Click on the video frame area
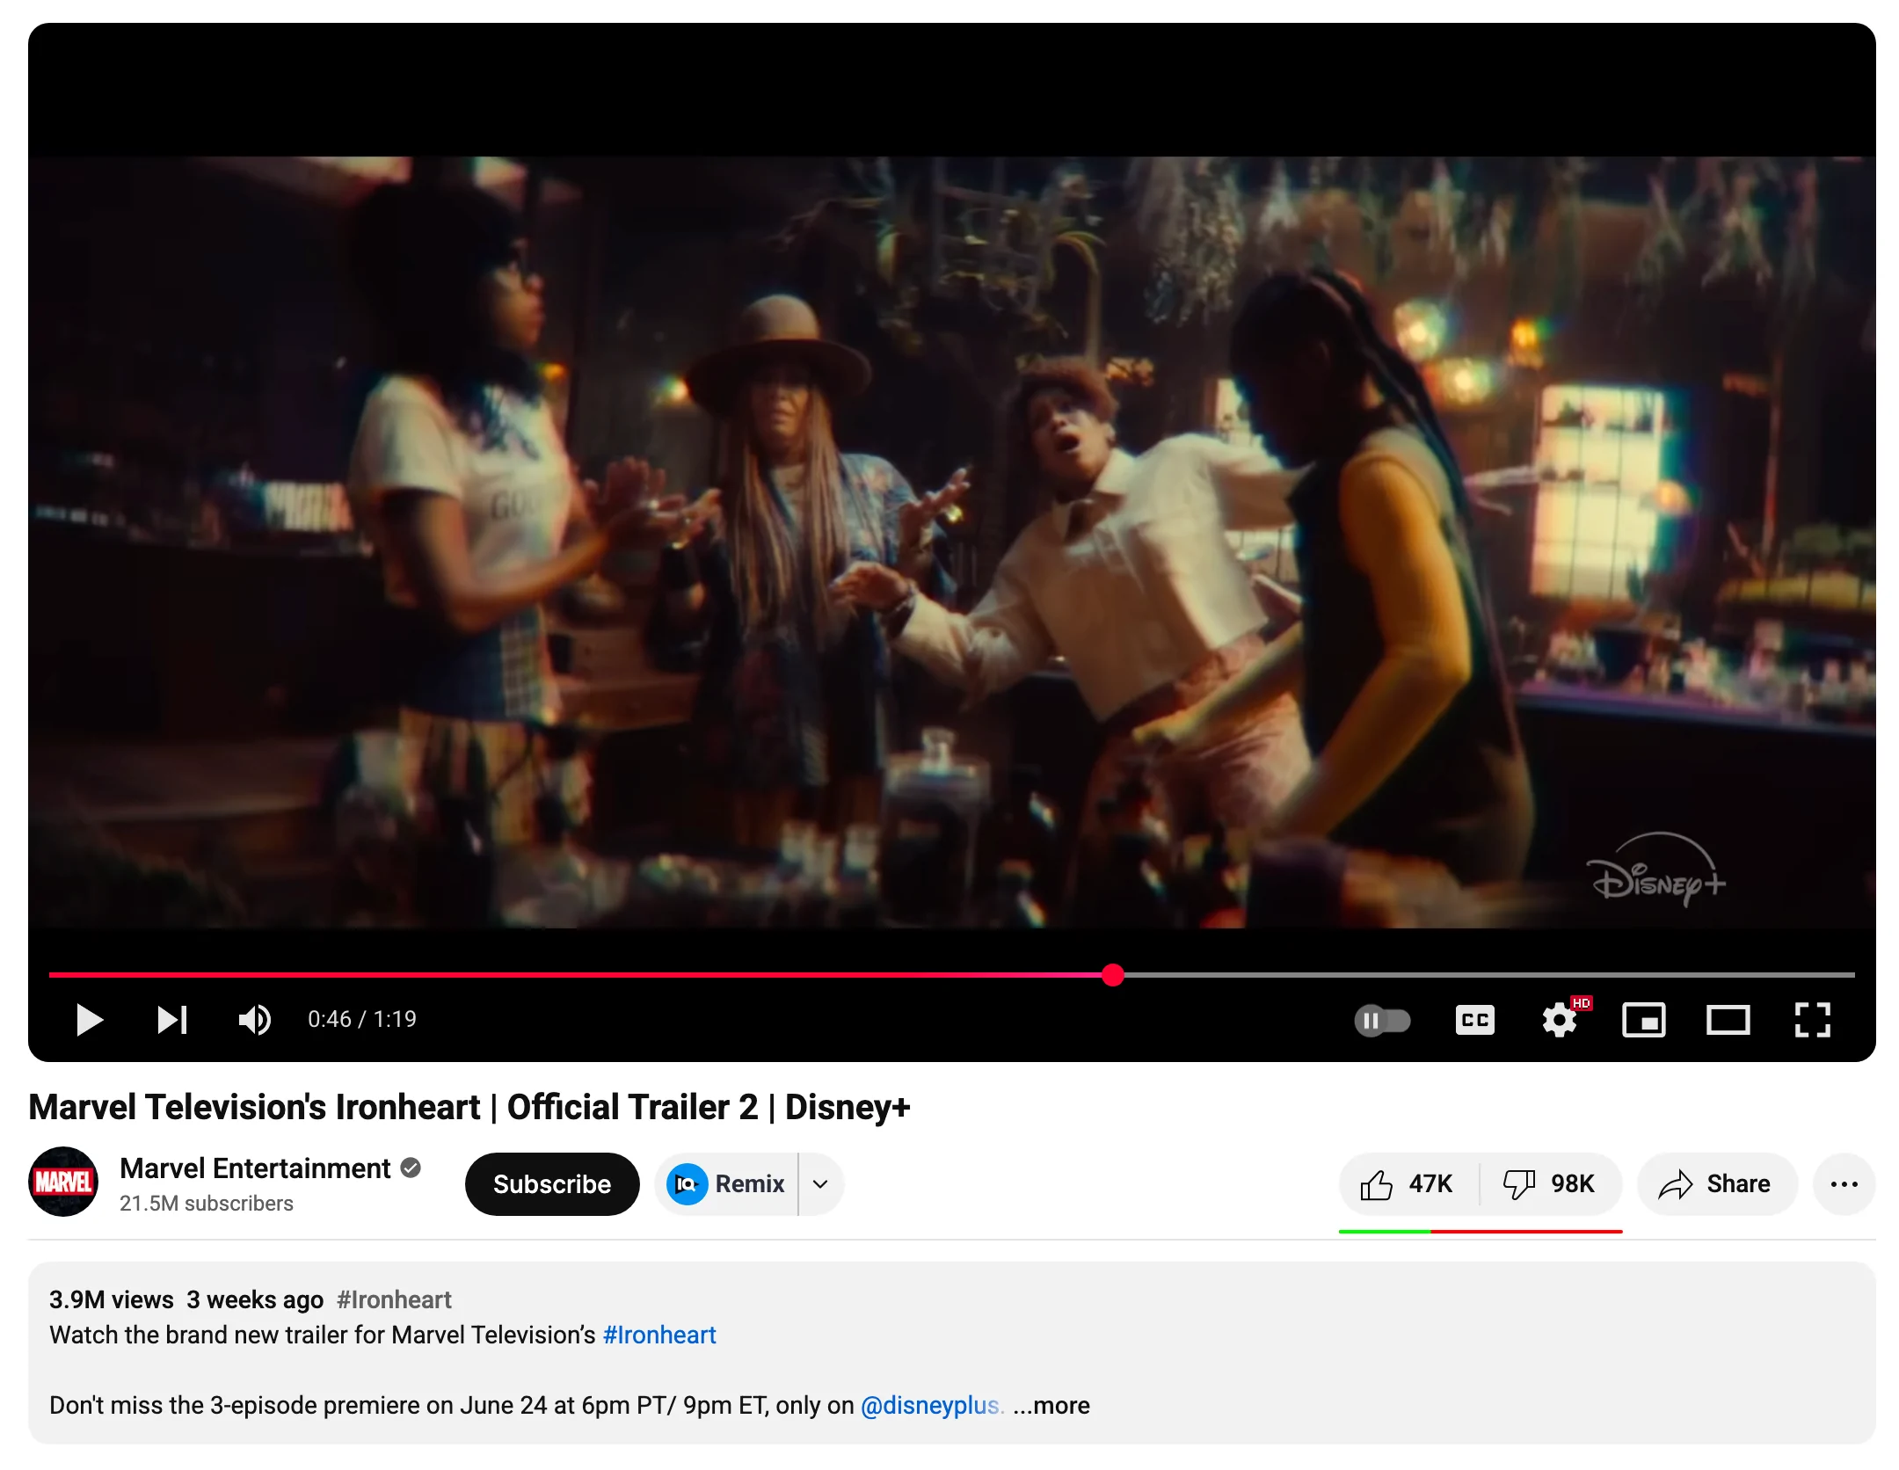 pyautogui.click(x=951, y=542)
